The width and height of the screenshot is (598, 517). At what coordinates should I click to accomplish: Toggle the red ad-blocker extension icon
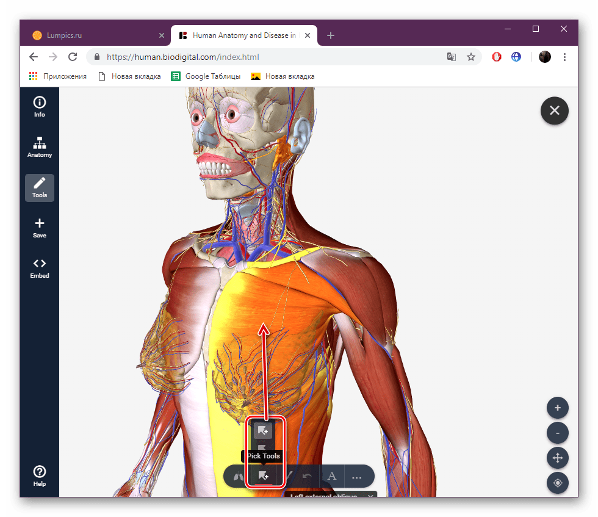(x=496, y=56)
